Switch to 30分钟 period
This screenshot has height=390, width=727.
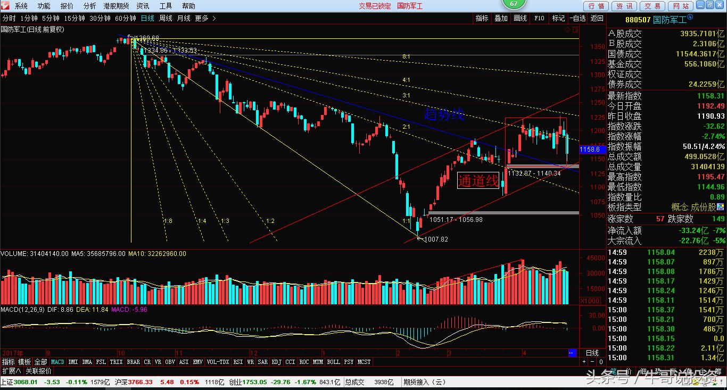pyautogui.click(x=100, y=18)
